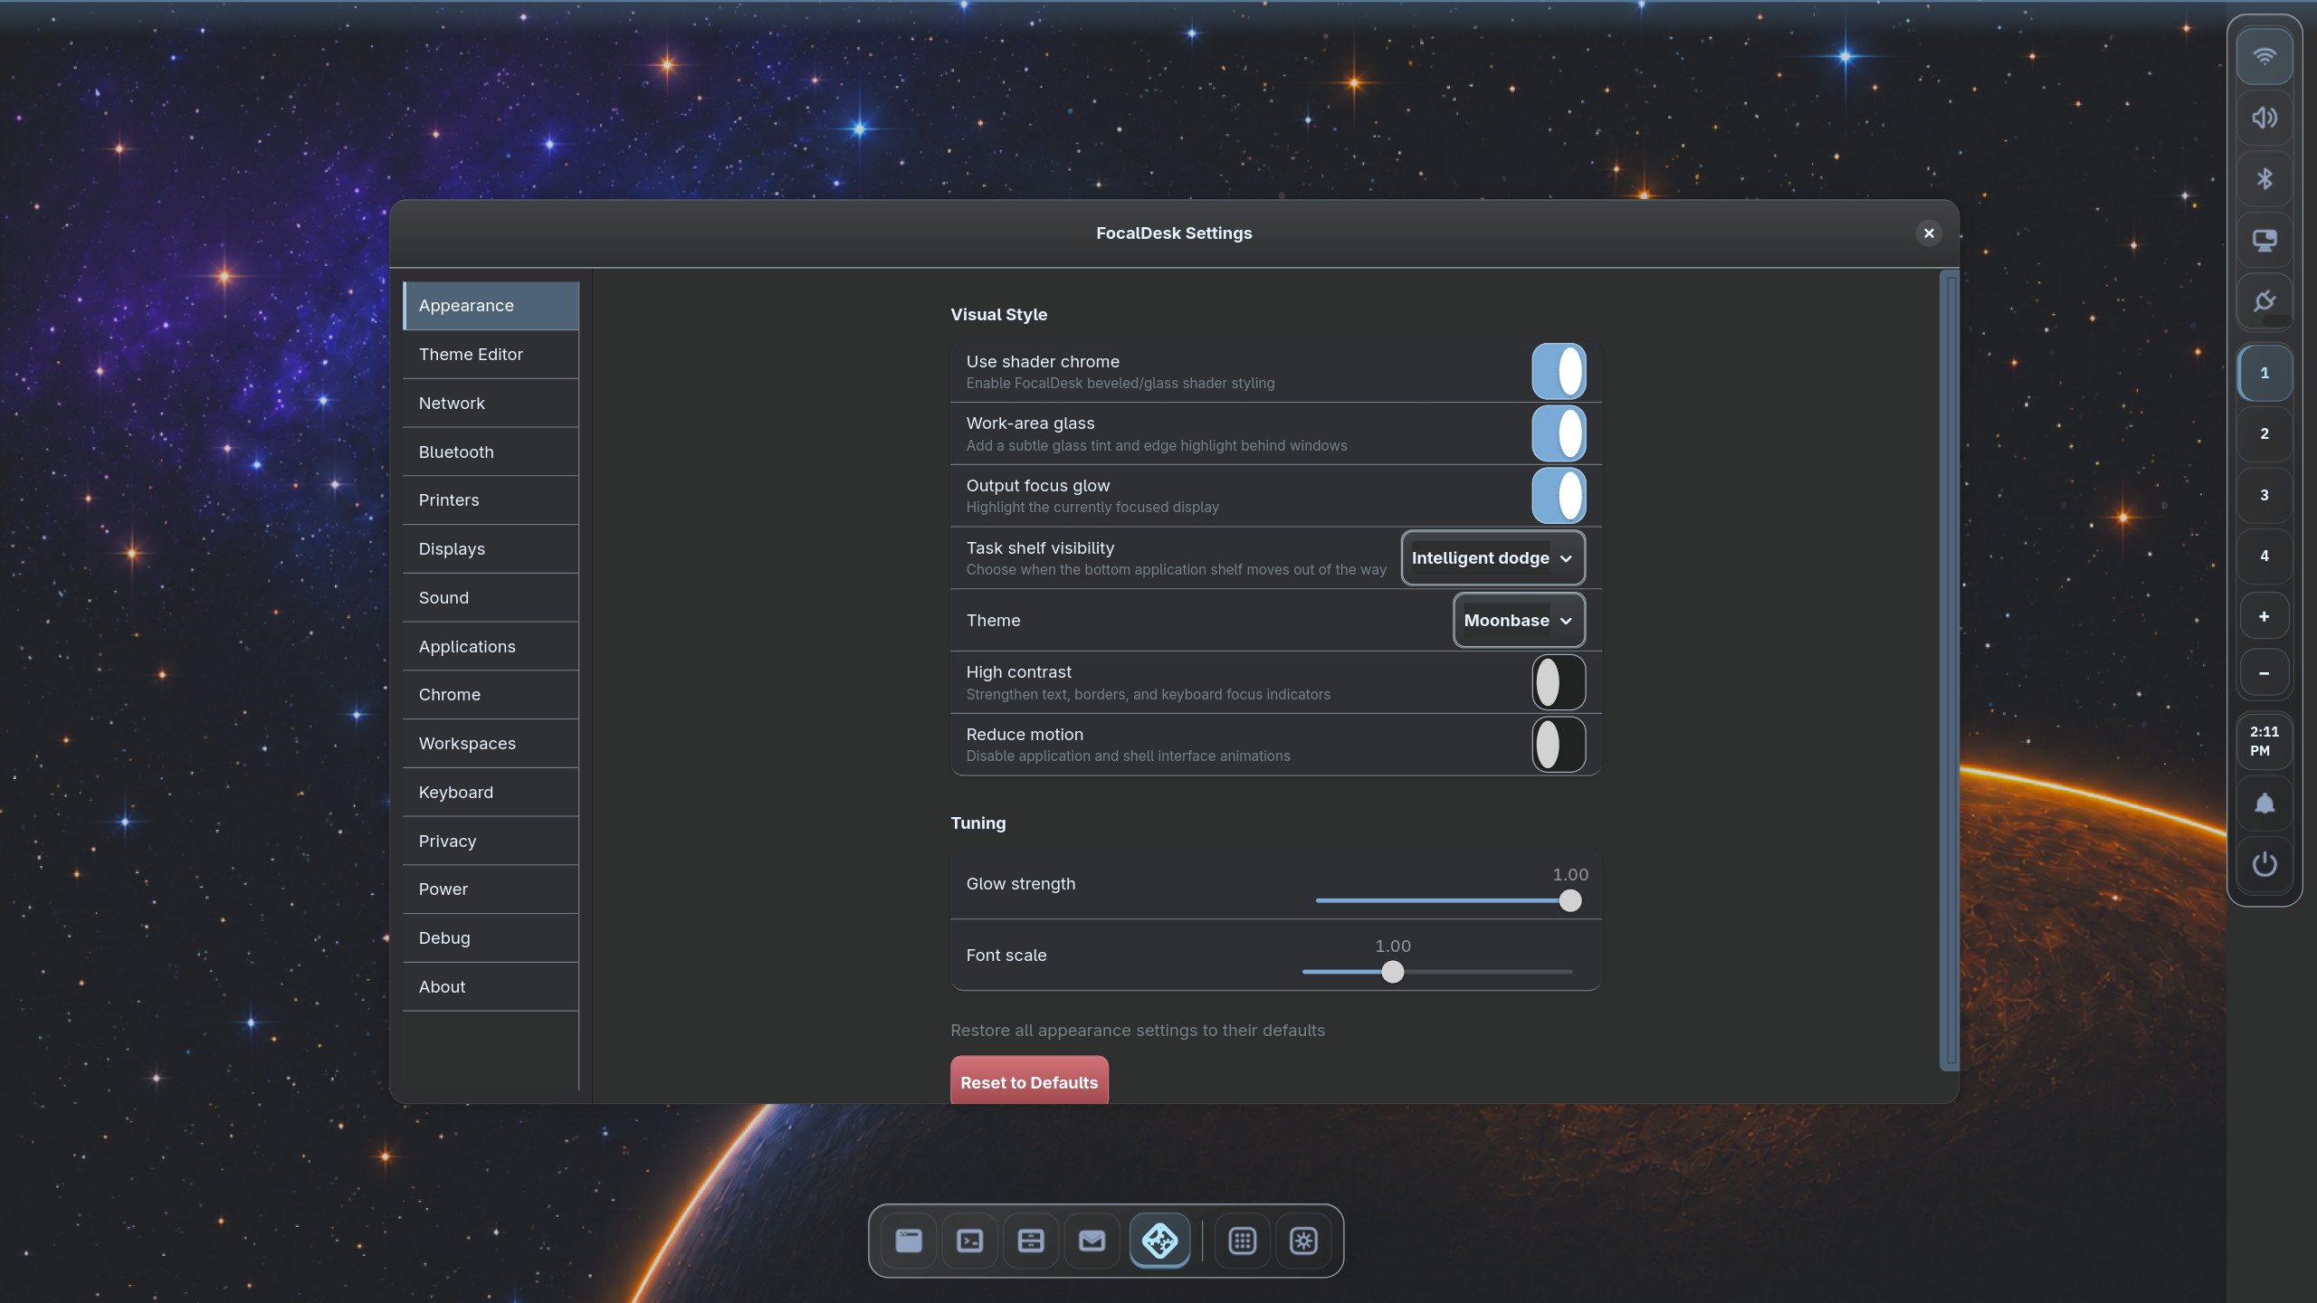This screenshot has height=1303, width=2317.
Task: Open the Wi-Fi network panel icon
Action: tap(2265, 57)
